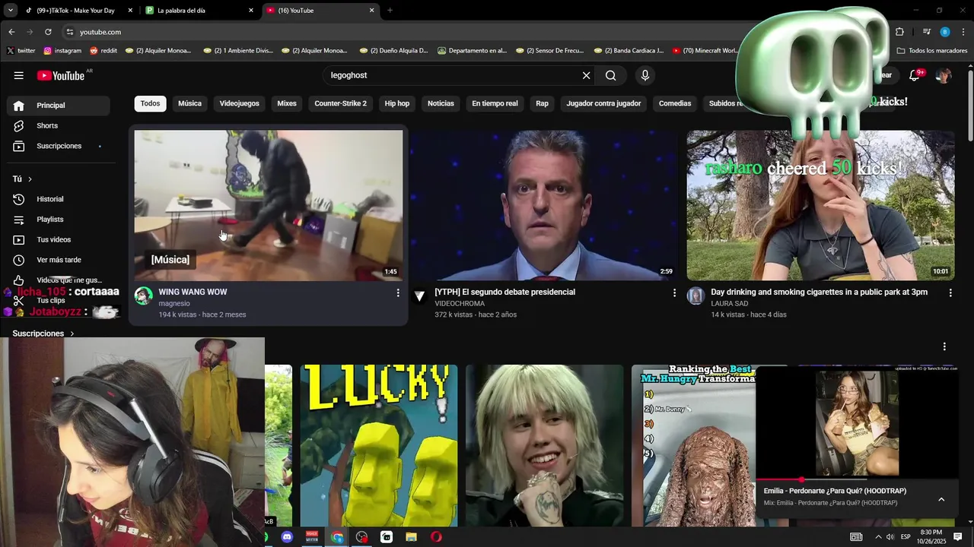This screenshot has height=547, width=974.
Task: Open Chrome extensions puzzle icon
Action: (899, 32)
